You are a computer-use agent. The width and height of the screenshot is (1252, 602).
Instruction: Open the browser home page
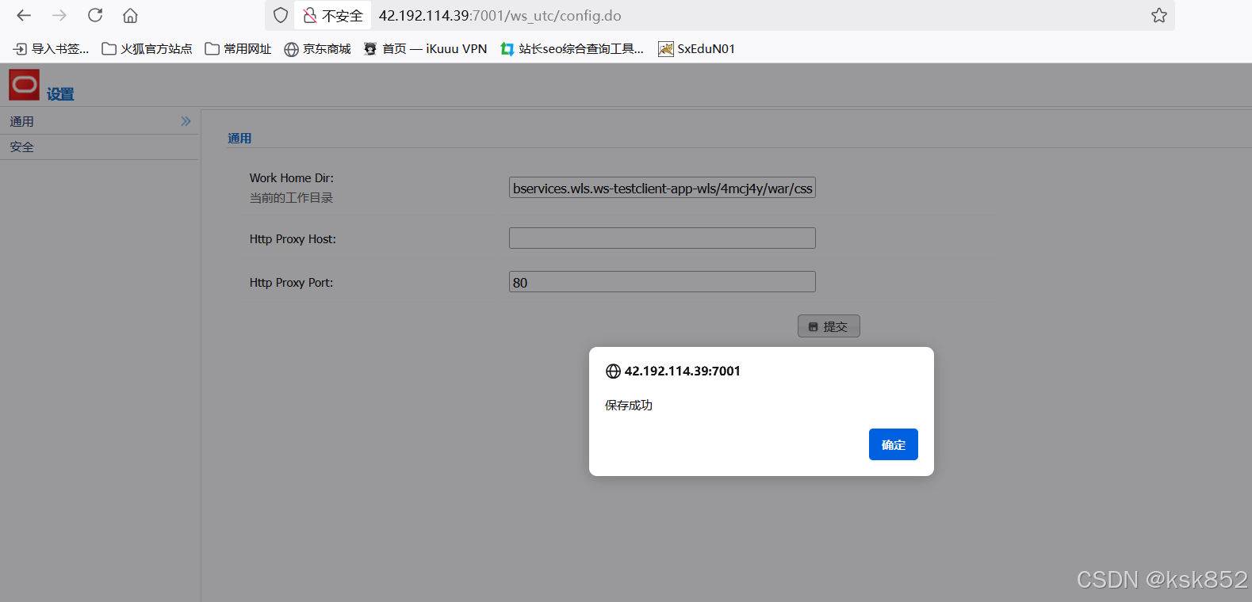131,15
